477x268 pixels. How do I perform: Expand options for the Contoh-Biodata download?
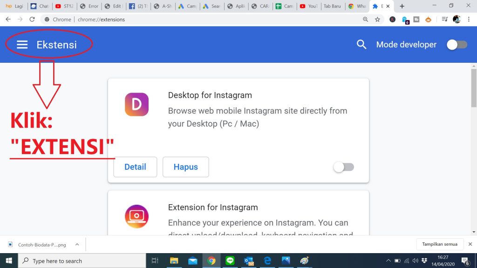[77, 244]
